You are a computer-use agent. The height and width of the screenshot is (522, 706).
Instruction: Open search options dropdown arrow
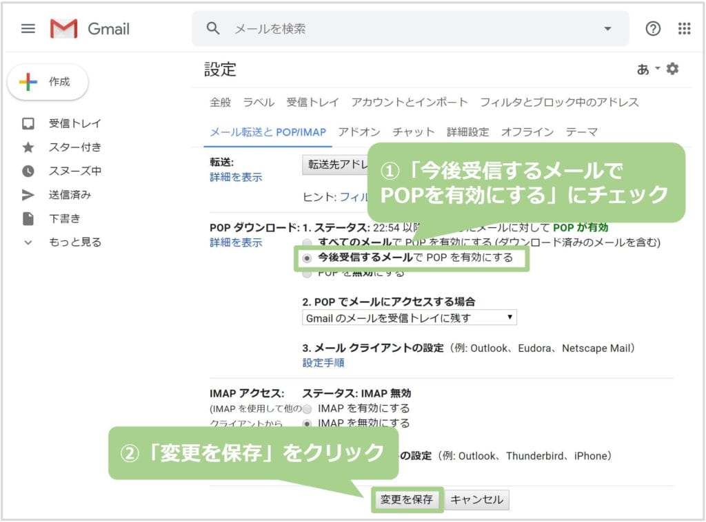point(607,29)
